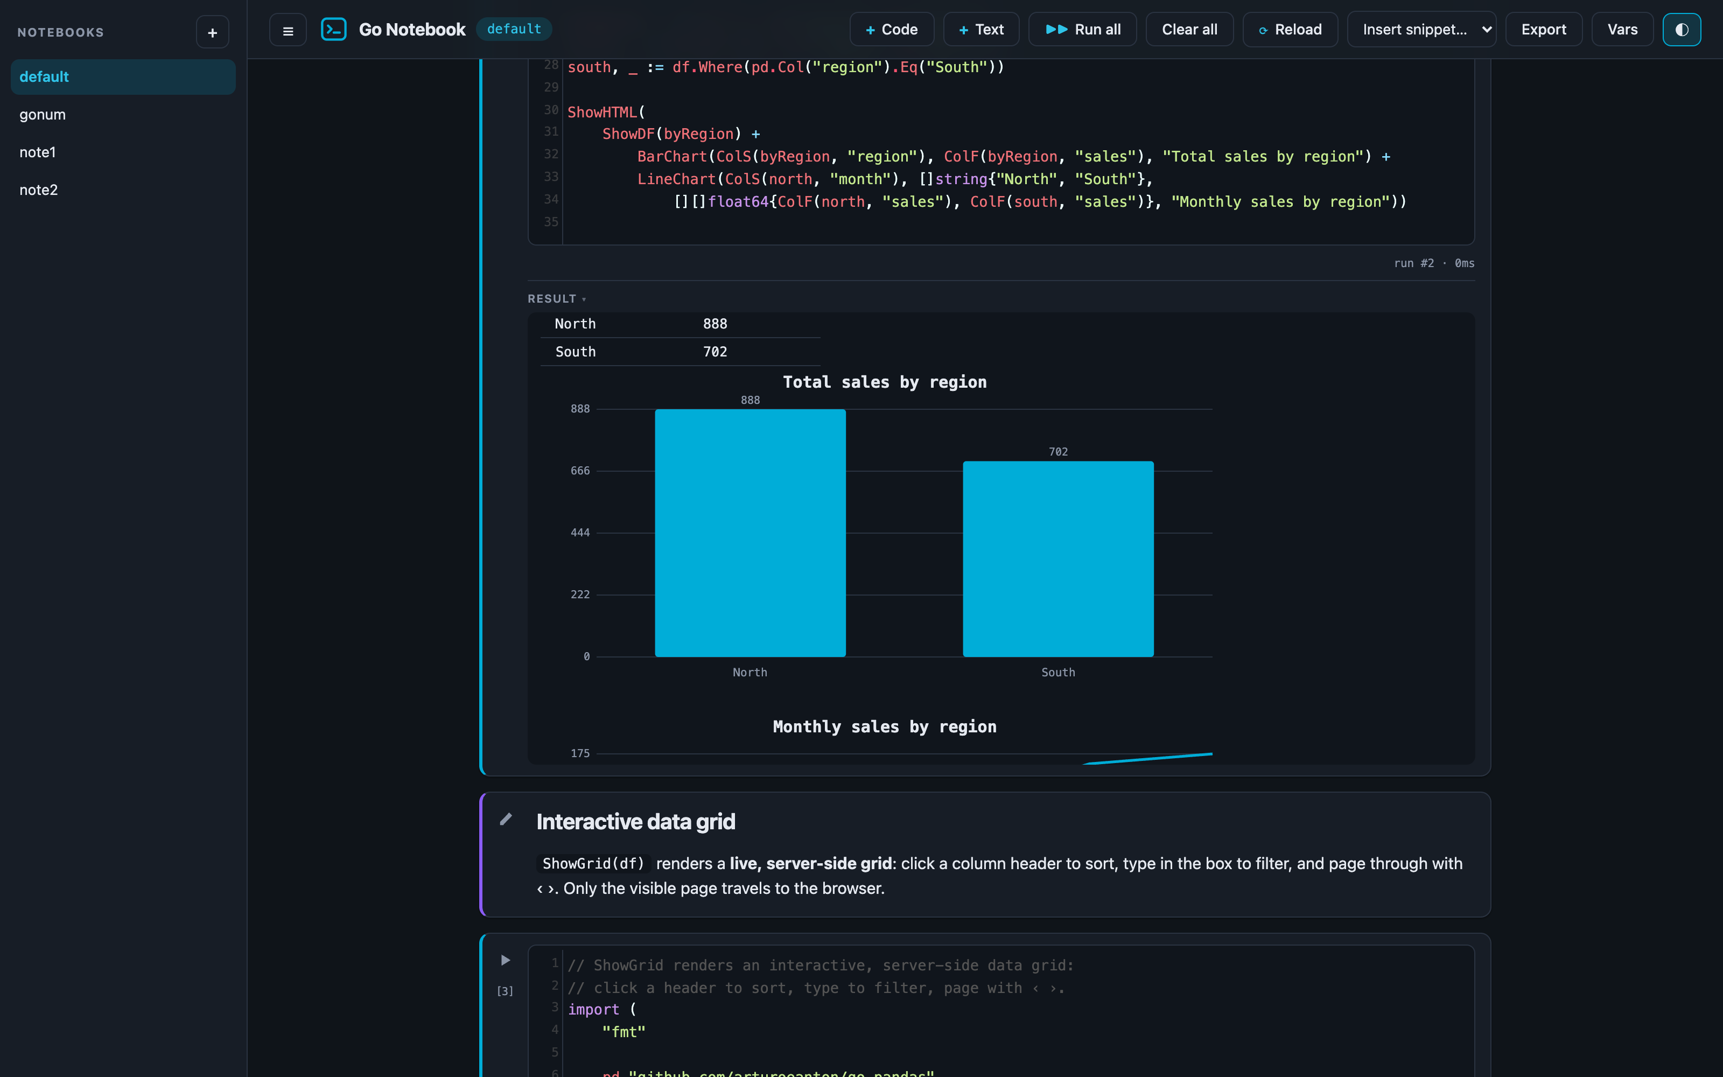Add a new Text cell
The height and width of the screenshot is (1077, 1723).
[x=981, y=30]
